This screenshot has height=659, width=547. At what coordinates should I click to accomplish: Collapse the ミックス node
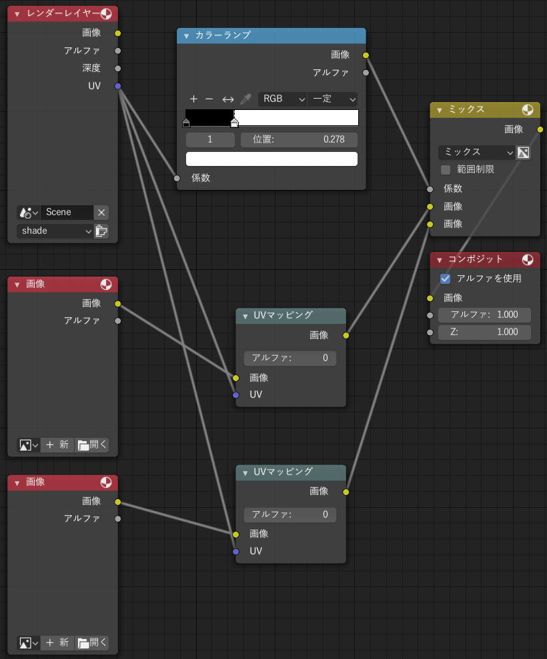point(440,110)
